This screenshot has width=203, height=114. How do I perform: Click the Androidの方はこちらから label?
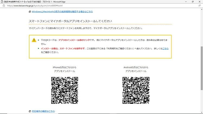136,67
